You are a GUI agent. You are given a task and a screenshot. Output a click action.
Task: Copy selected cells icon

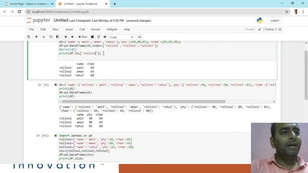click(51, 37)
